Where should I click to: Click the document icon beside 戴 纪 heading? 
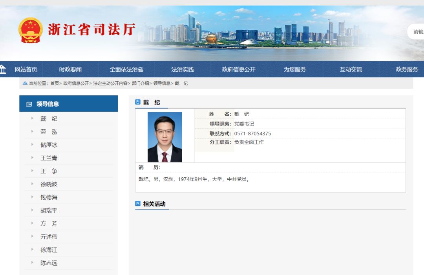[x=138, y=102]
